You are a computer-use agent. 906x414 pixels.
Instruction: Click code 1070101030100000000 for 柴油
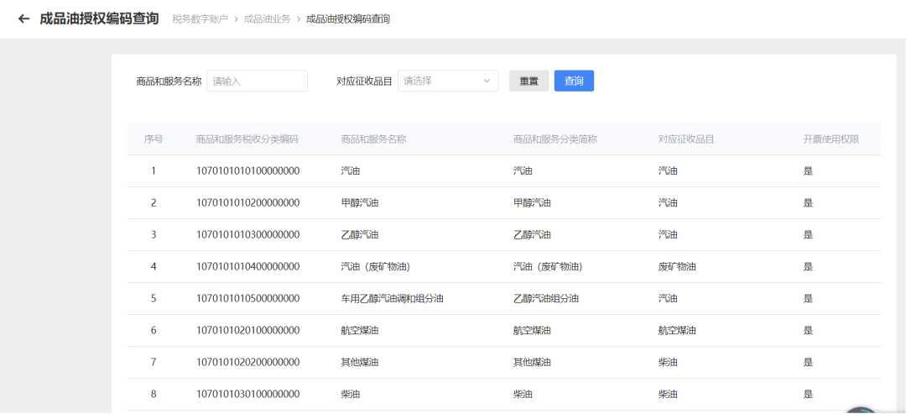click(x=247, y=394)
